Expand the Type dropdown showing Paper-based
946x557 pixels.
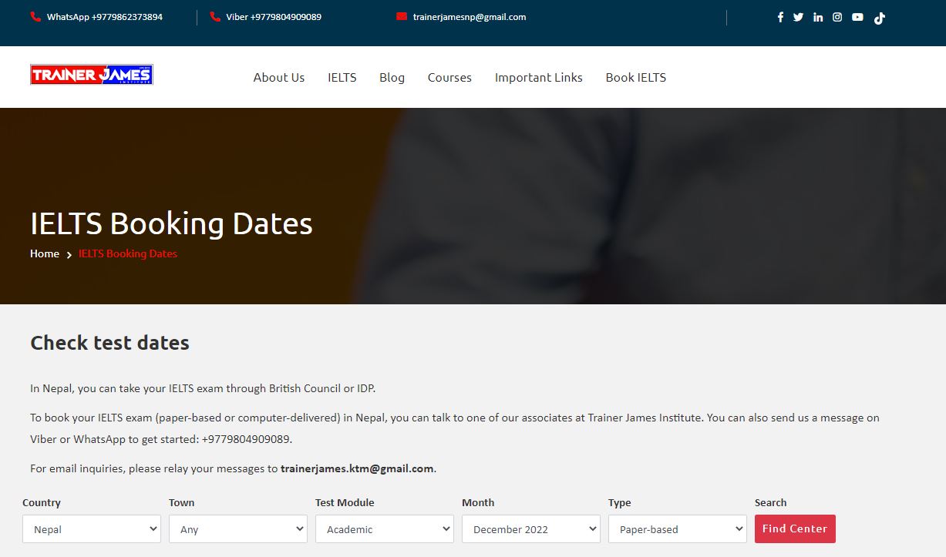677,529
